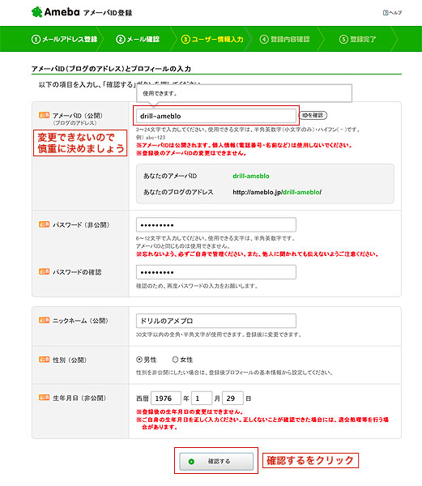The image size is (422, 486).
Task: Click the green drill-ameblo ID text
Action: click(x=251, y=176)
